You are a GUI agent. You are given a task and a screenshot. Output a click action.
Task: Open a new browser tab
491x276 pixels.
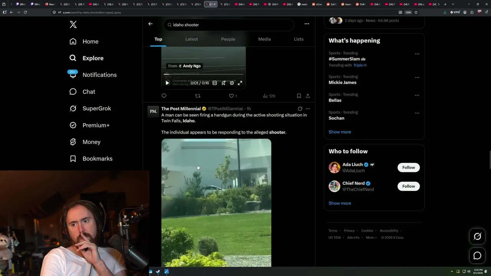445,4
